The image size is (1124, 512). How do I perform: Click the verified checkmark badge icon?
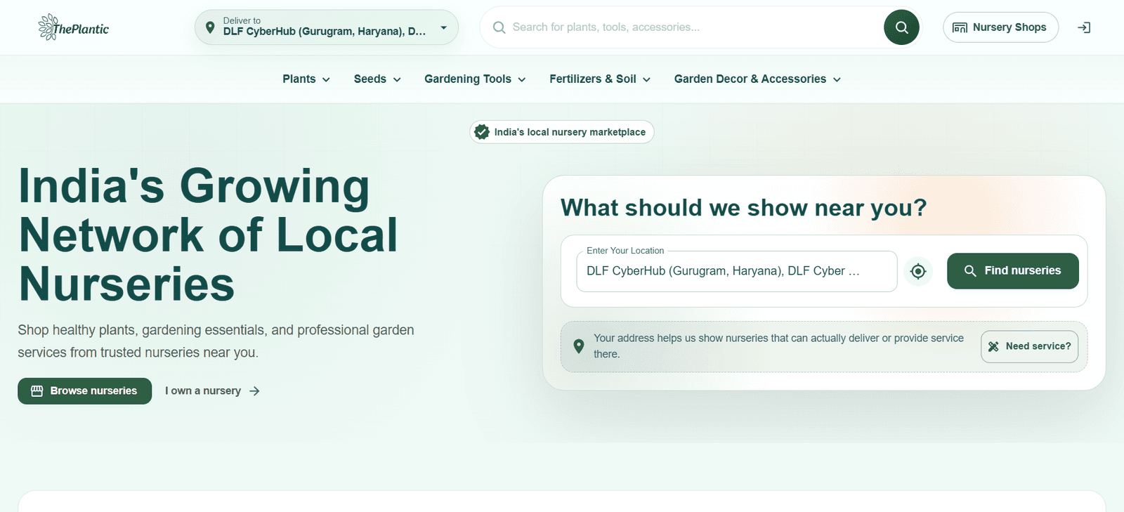tap(482, 132)
